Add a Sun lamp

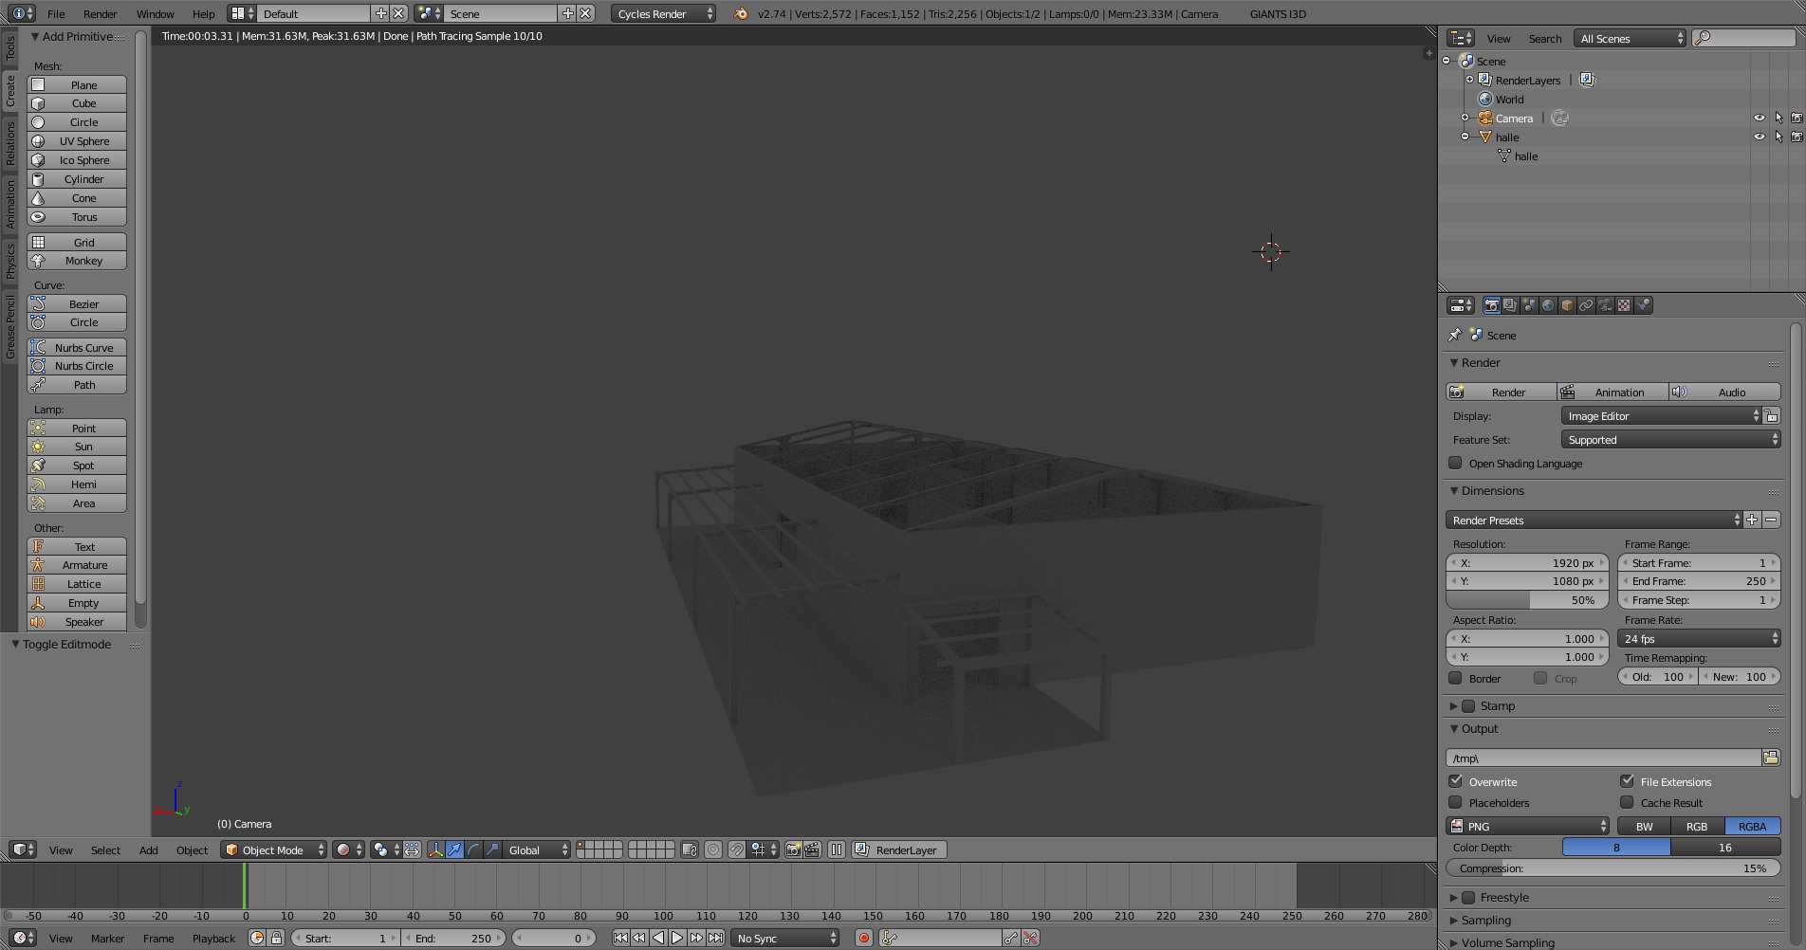(x=77, y=447)
